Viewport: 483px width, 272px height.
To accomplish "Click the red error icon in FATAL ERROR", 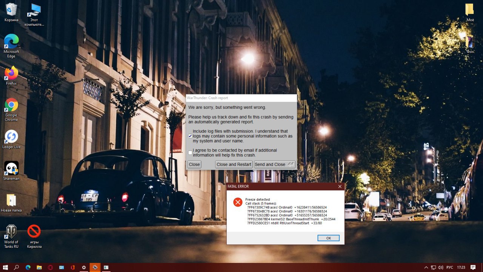I will click(x=238, y=202).
